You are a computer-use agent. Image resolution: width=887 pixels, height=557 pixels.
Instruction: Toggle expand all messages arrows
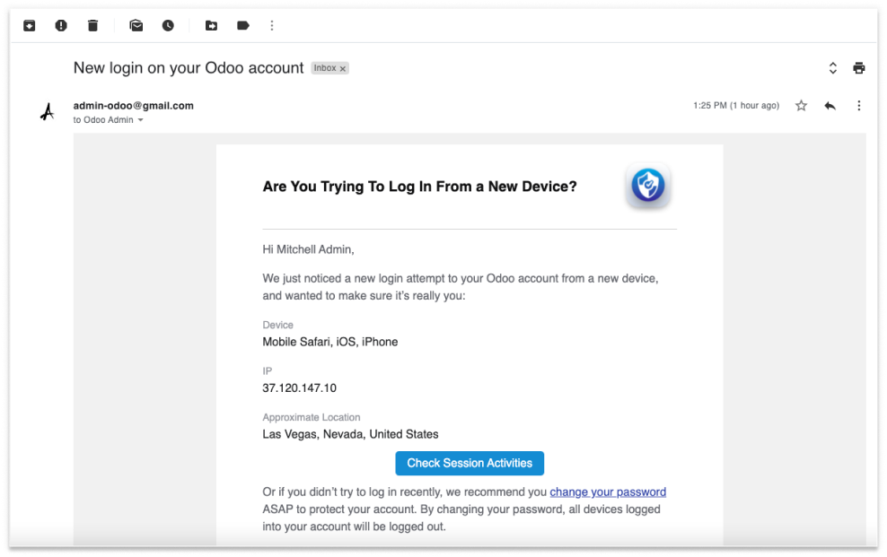click(x=832, y=68)
